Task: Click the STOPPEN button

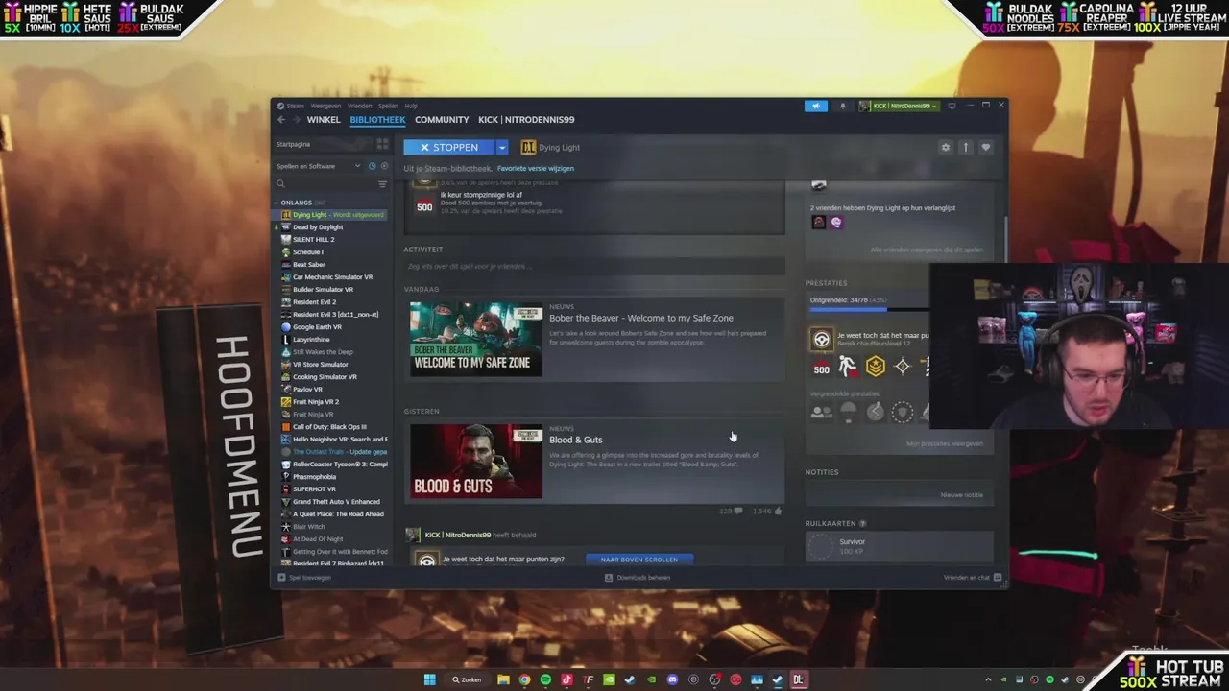Action: coord(449,147)
